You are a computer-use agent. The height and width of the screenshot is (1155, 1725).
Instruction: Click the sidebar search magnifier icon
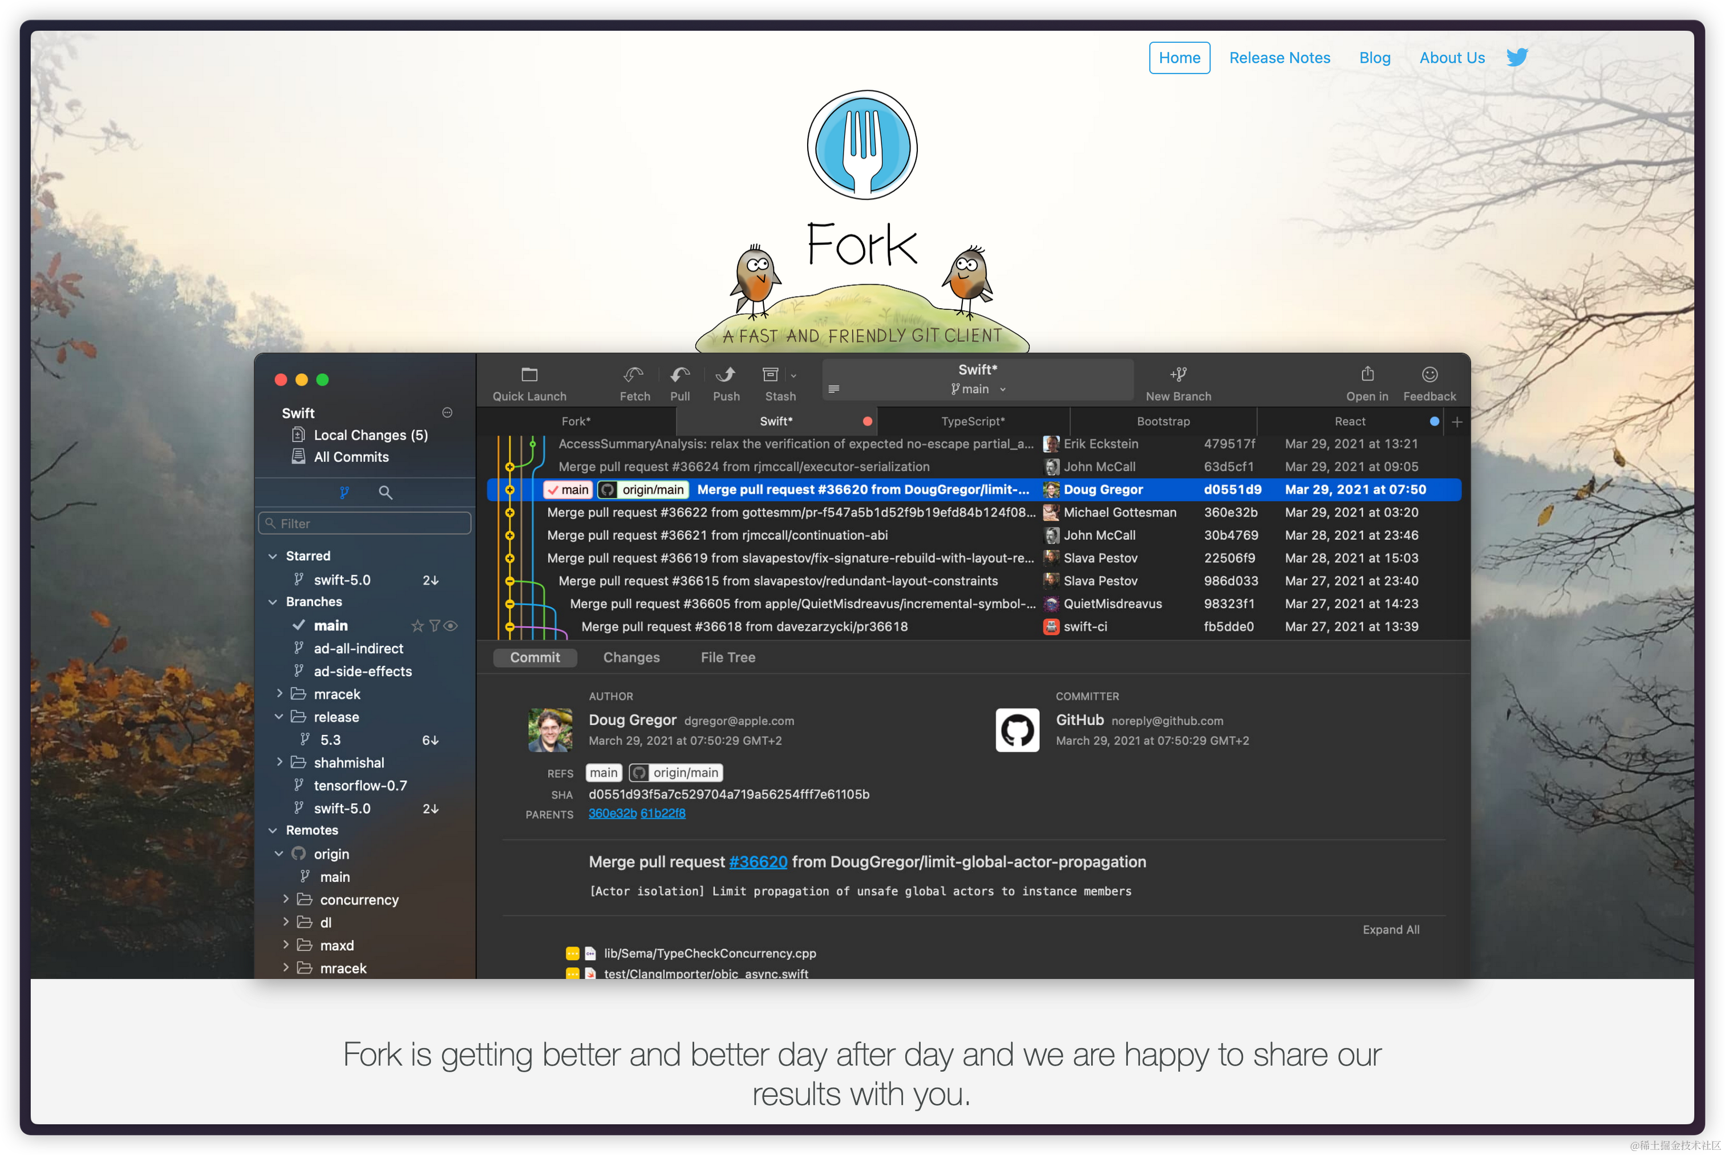pyautogui.click(x=385, y=492)
